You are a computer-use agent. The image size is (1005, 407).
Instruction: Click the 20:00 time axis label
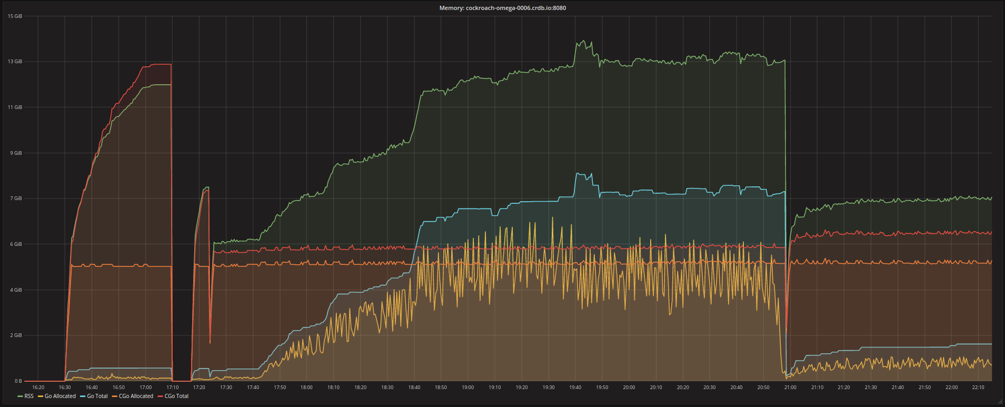[629, 388]
